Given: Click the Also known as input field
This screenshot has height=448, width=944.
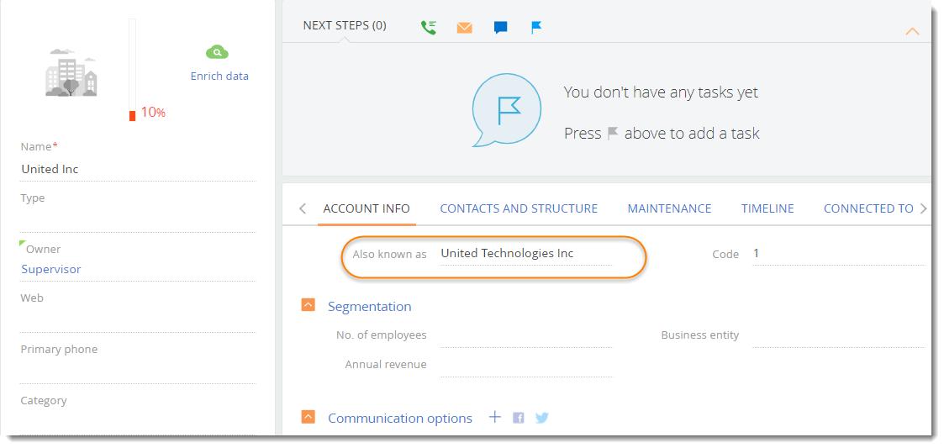Looking at the screenshot, I should pyautogui.click(x=525, y=254).
